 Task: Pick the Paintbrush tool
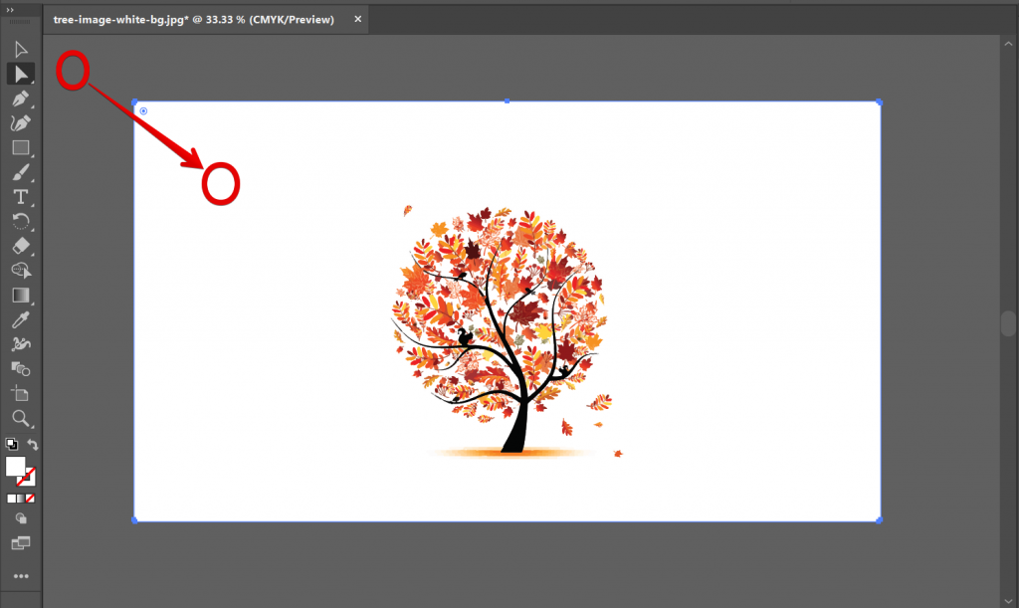click(x=21, y=171)
